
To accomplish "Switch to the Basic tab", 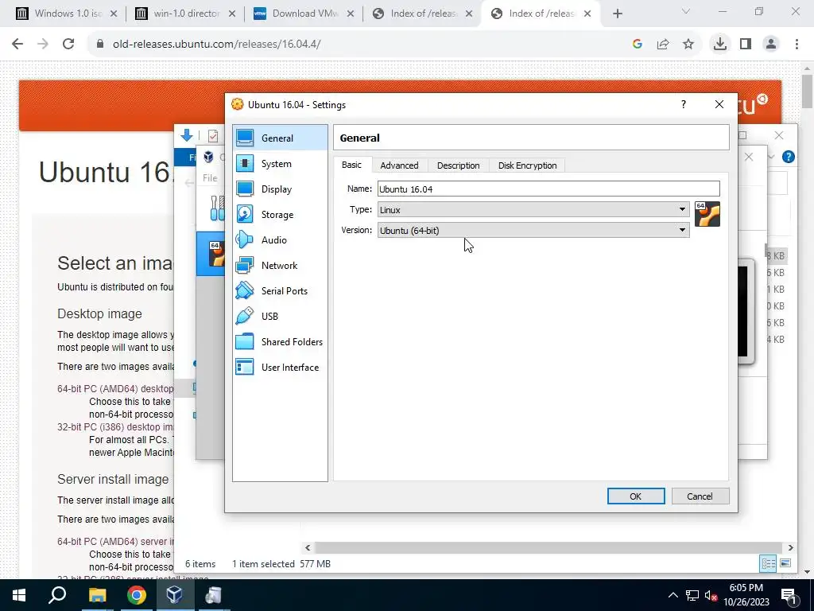I will 351,165.
